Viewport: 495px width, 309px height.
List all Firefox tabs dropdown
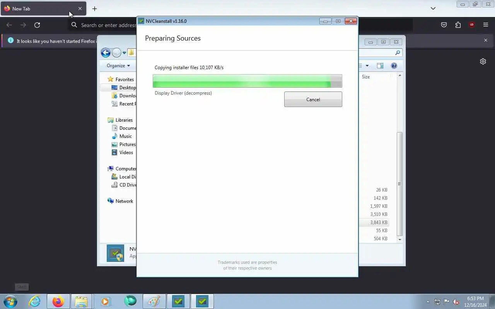coord(433,8)
